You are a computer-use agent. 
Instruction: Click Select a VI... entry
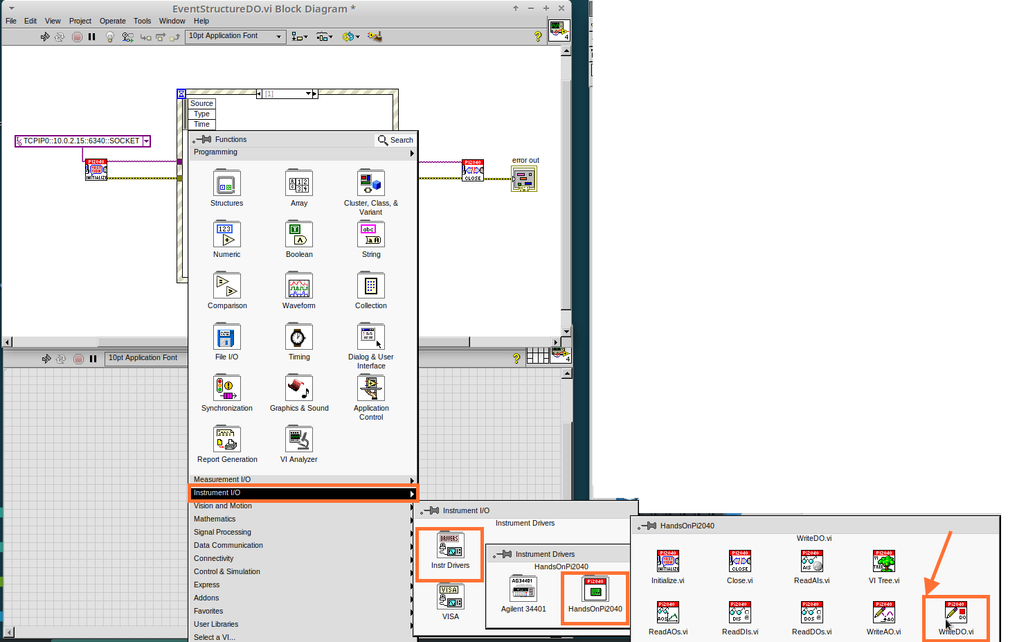coord(303,637)
